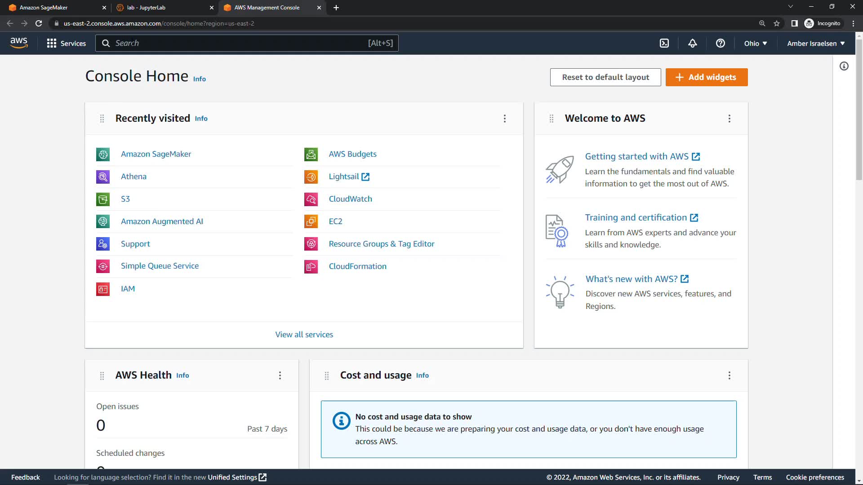Click the CloudWatch service icon
Screen dimensions: 863x485
pyautogui.click(x=311, y=199)
